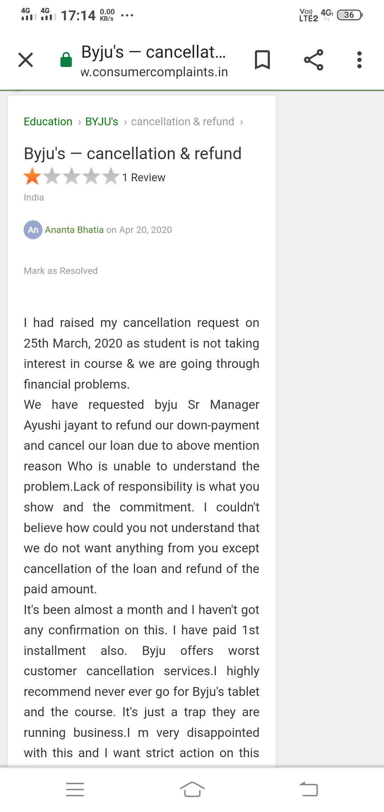The height and width of the screenshot is (812, 384).
Task: Tap the green secure lock icon
Action: (66, 60)
